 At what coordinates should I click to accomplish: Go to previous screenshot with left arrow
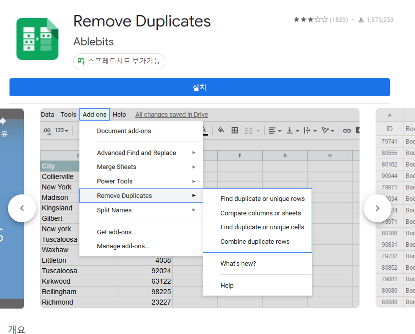[22, 208]
